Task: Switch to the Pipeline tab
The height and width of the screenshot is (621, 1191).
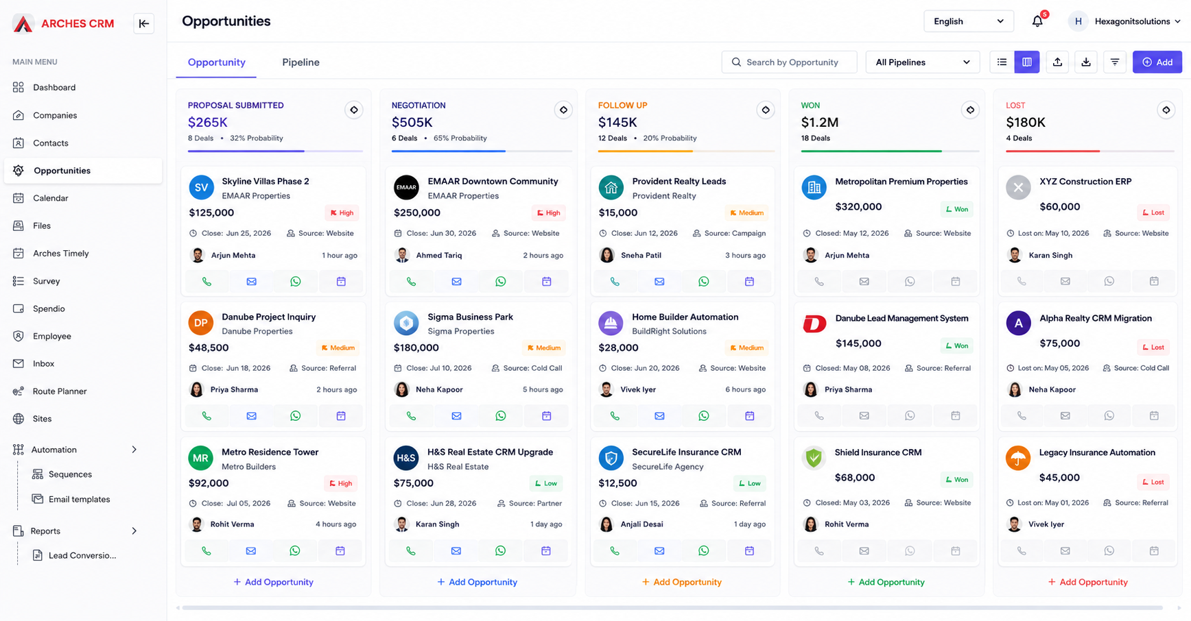Action: click(x=300, y=62)
